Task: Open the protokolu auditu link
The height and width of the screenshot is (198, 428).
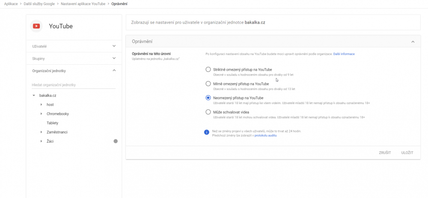Action: coord(266,135)
